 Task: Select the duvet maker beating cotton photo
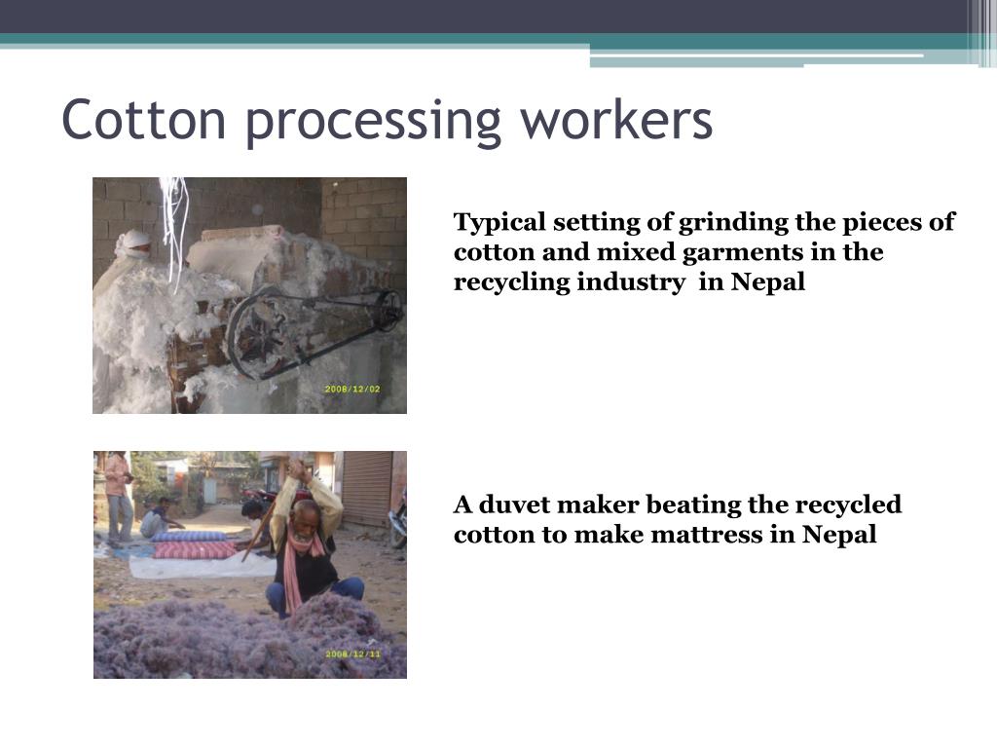(x=250, y=565)
